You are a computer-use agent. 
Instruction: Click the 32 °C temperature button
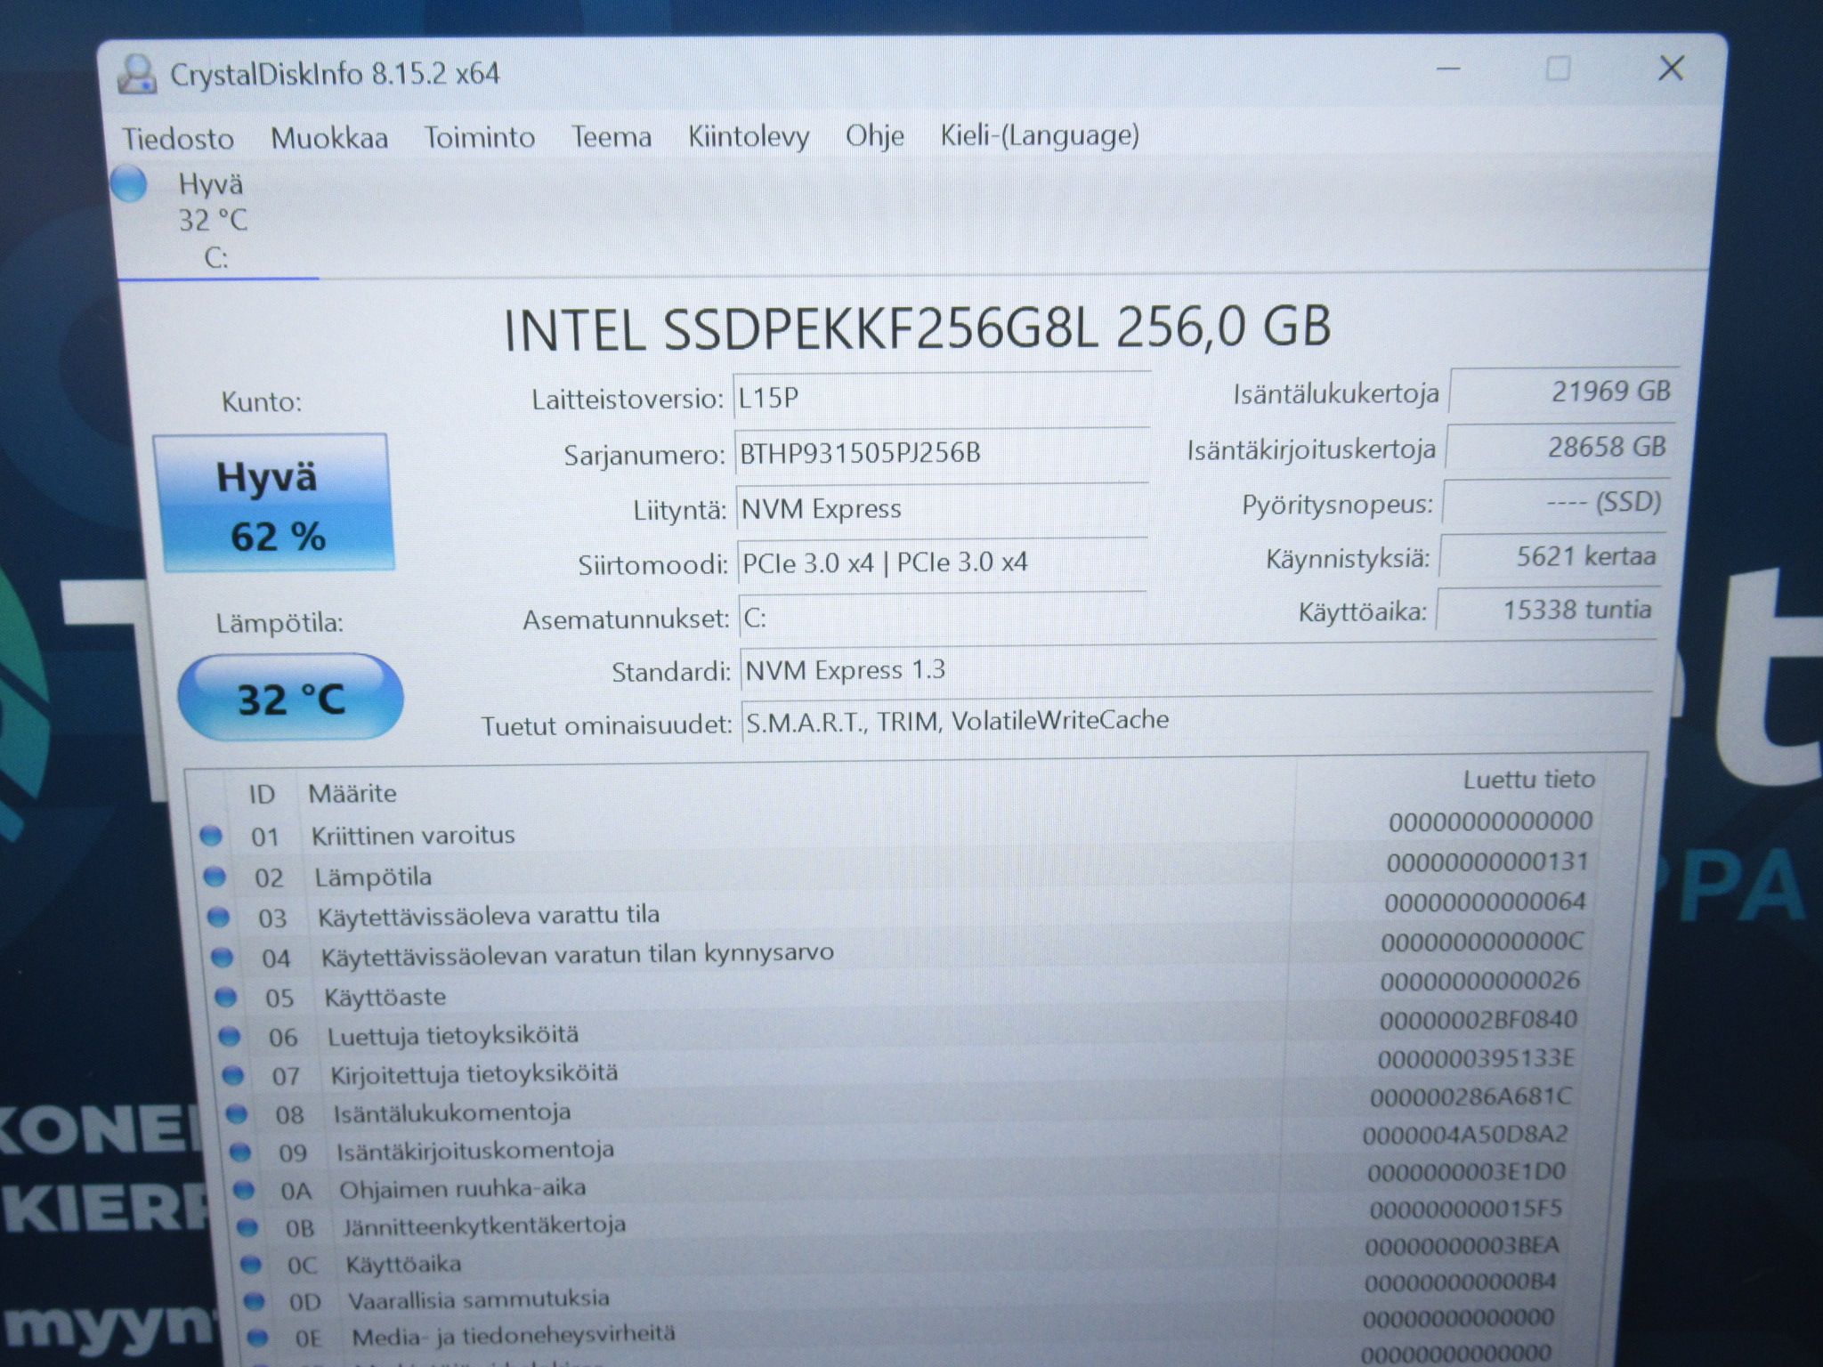pos(291,698)
